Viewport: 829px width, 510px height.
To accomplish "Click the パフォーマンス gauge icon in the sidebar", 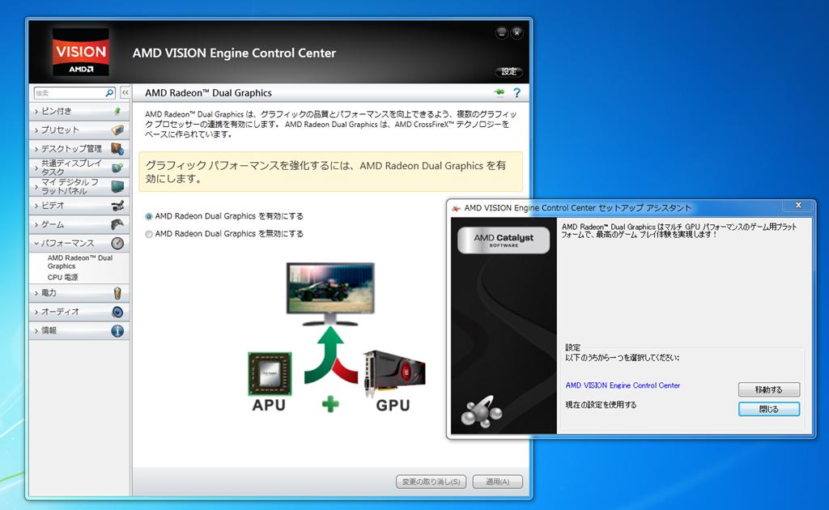I will coord(117,243).
